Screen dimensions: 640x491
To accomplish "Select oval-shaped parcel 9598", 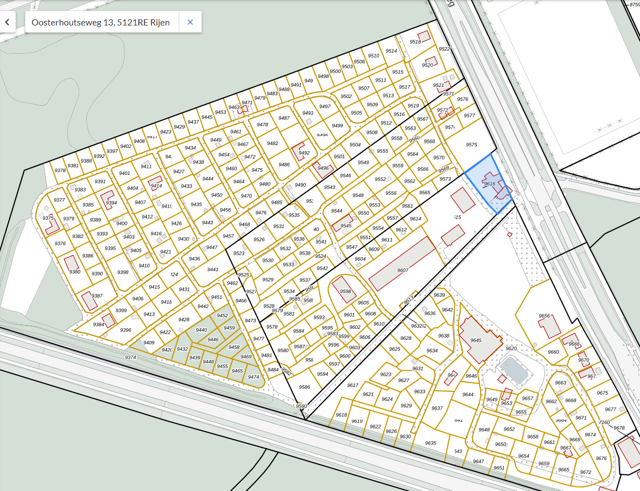I will pyautogui.click(x=346, y=291).
